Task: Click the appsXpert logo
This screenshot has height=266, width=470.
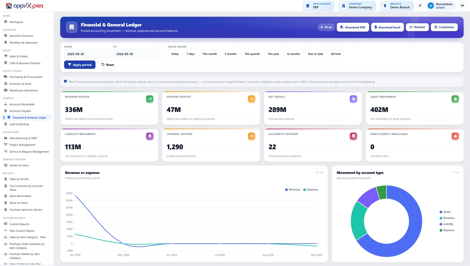Action: point(25,6)
